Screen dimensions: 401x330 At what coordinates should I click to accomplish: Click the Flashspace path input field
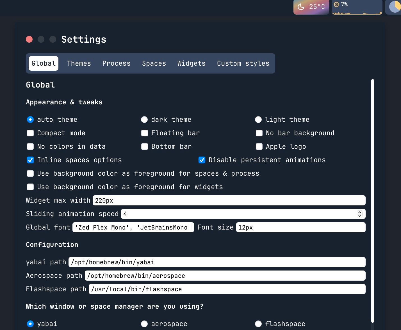point(227,289)
